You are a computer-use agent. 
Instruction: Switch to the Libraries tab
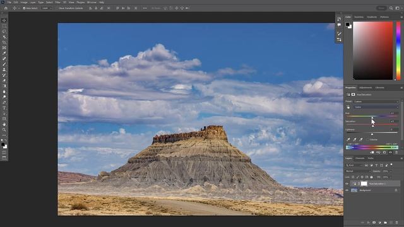380,88
